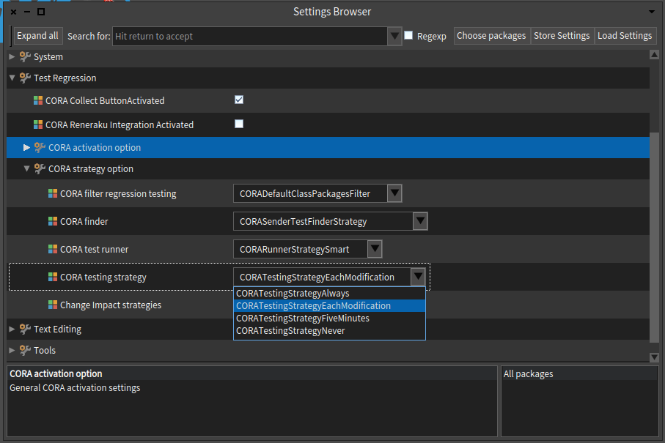665x443 pixels.
Task: Expand the CORA activation option node
Action: 26,147
